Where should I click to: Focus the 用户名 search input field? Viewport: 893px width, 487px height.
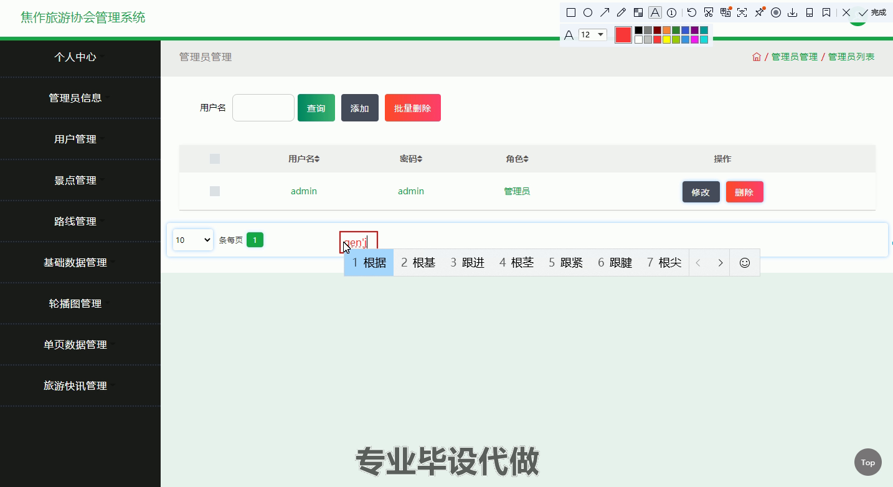[263, 108]
